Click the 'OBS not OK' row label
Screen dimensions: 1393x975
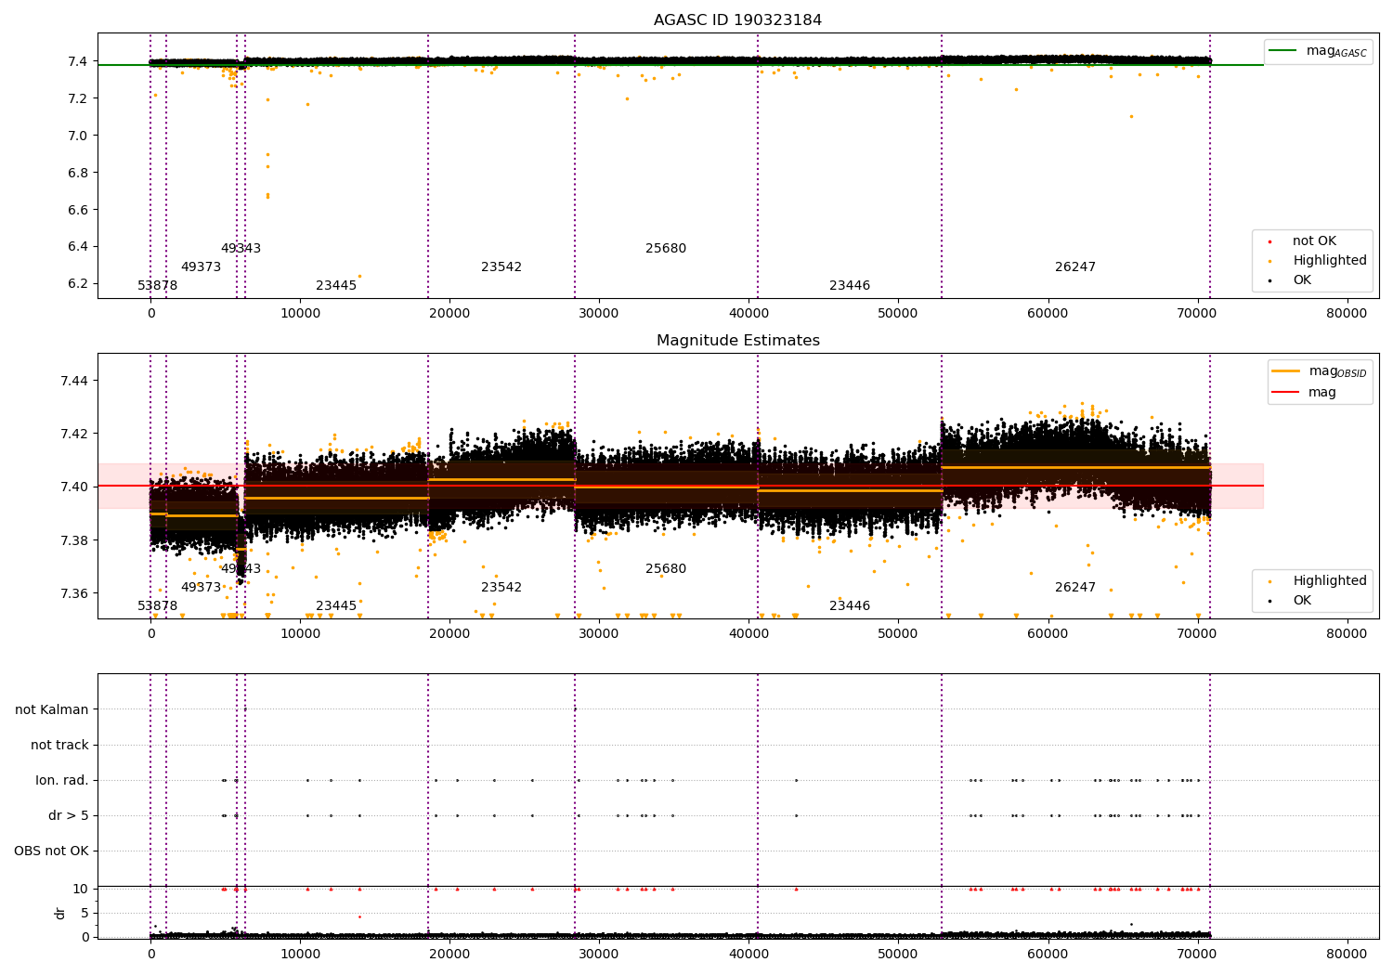pyautogui.click(x=51, y=851)
